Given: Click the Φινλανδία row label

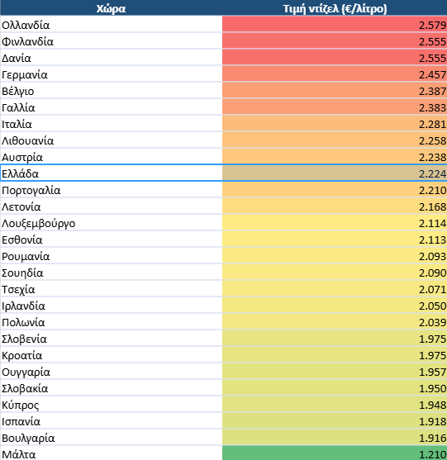Looking at the screenshot, I should click(x=112, y=41).
